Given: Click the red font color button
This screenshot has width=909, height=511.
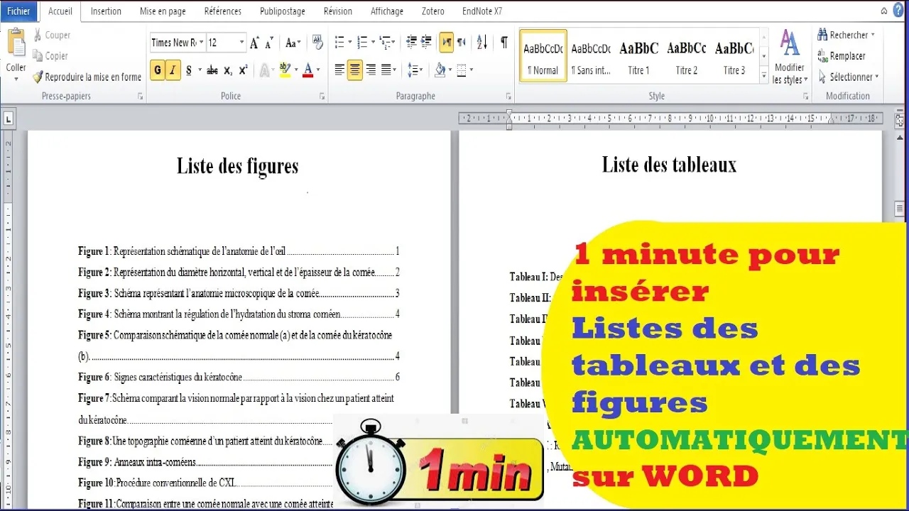Looking at the screenshot, I should [307, 70].
